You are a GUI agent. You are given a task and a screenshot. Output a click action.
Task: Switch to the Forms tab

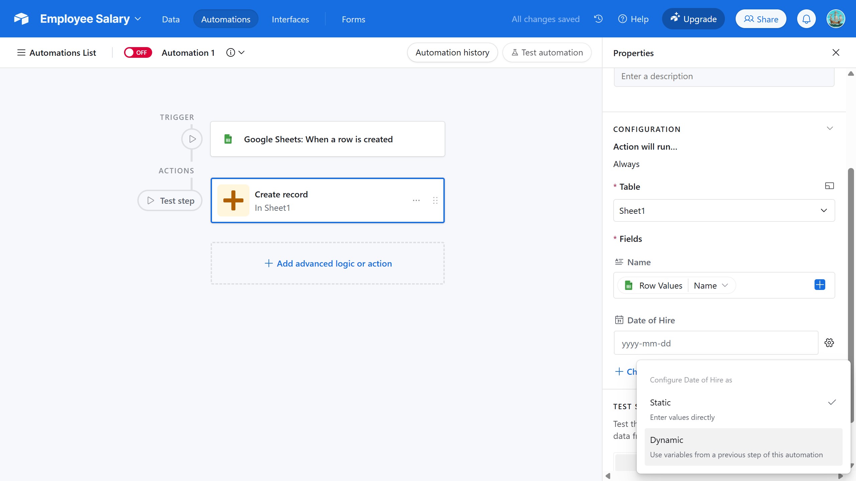pyautogui.click(x=353, y=19)
